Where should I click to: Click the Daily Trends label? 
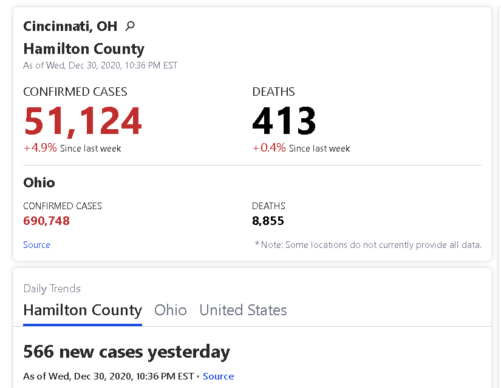pyautogui.click(x=52, y=289)
